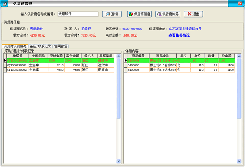Close the 供货商管理 window

(240, 4)
